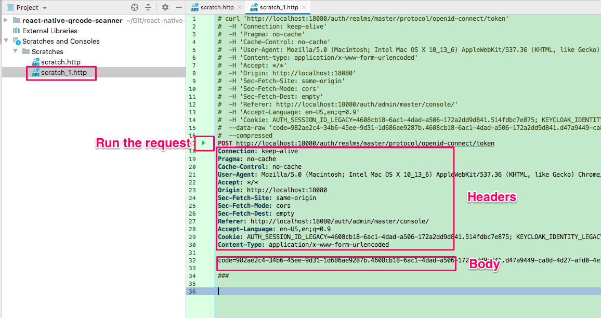The width and height of the screenshot is (601, 318).
Task: Click the Connection: keep-alive header line
Action: point(257,151)
